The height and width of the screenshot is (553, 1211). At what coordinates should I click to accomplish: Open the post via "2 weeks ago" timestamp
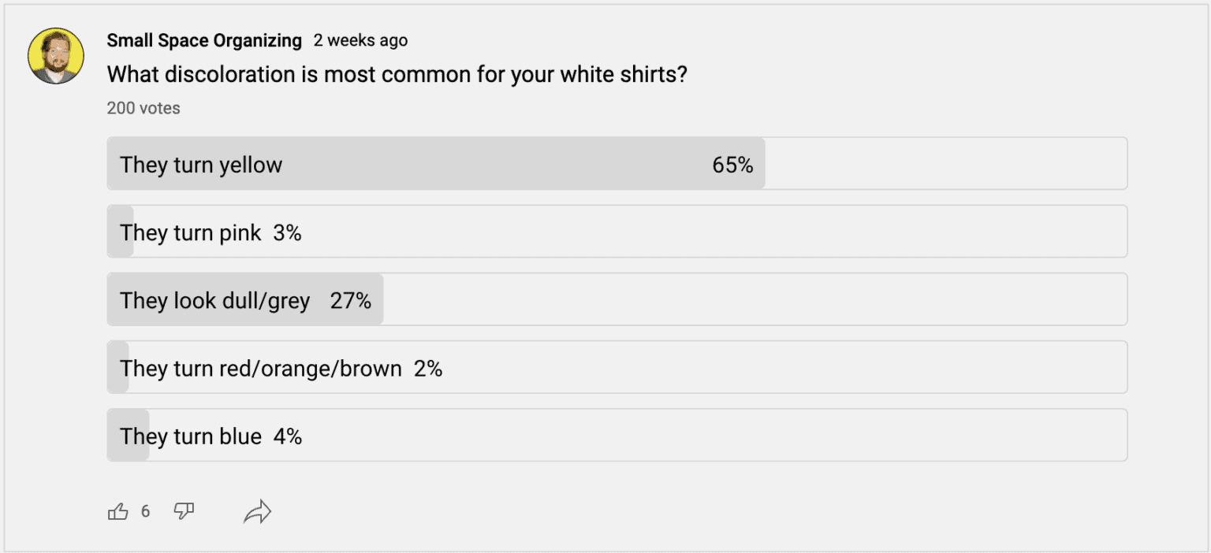click(360, 40)
